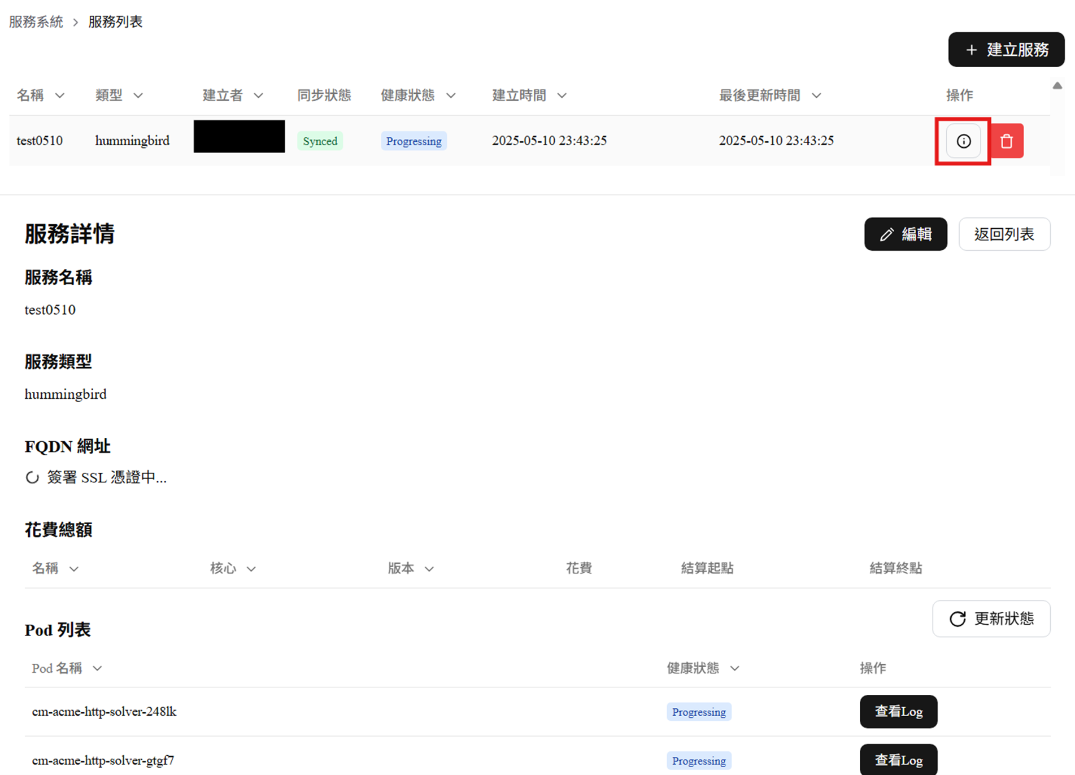
Task: Expand the 最後更新時間 column dropdown
Action: click(816, 96)
